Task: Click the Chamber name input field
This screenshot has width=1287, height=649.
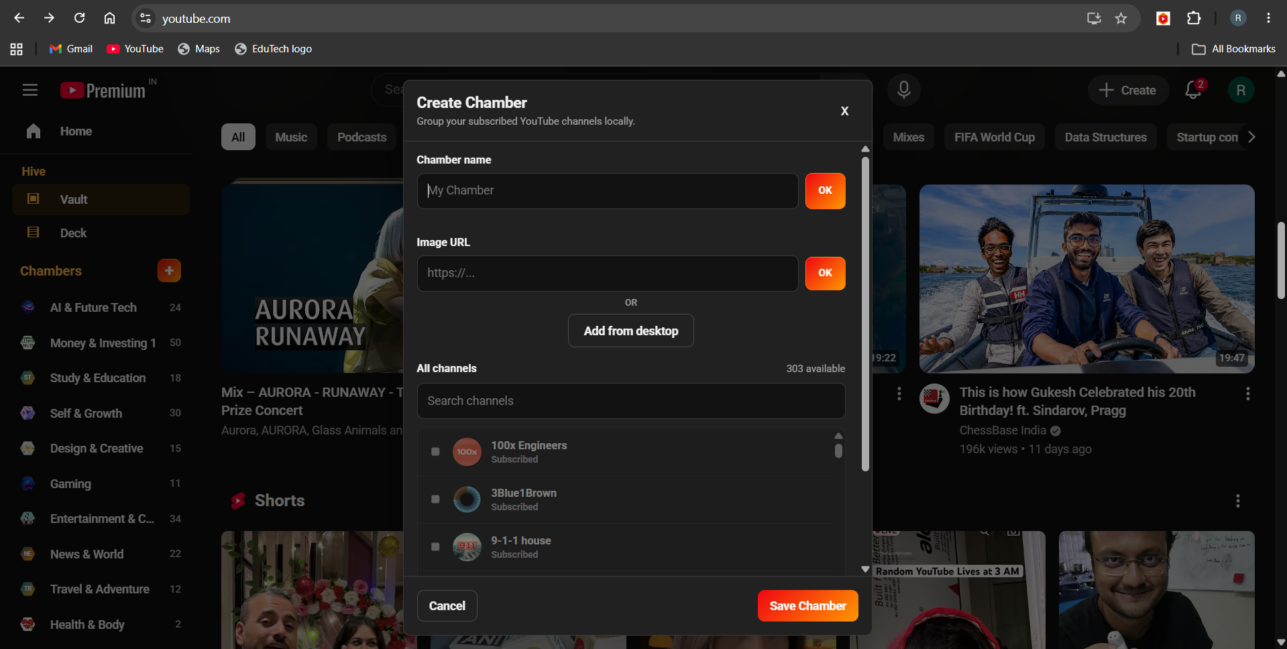Action: [608, 191]
